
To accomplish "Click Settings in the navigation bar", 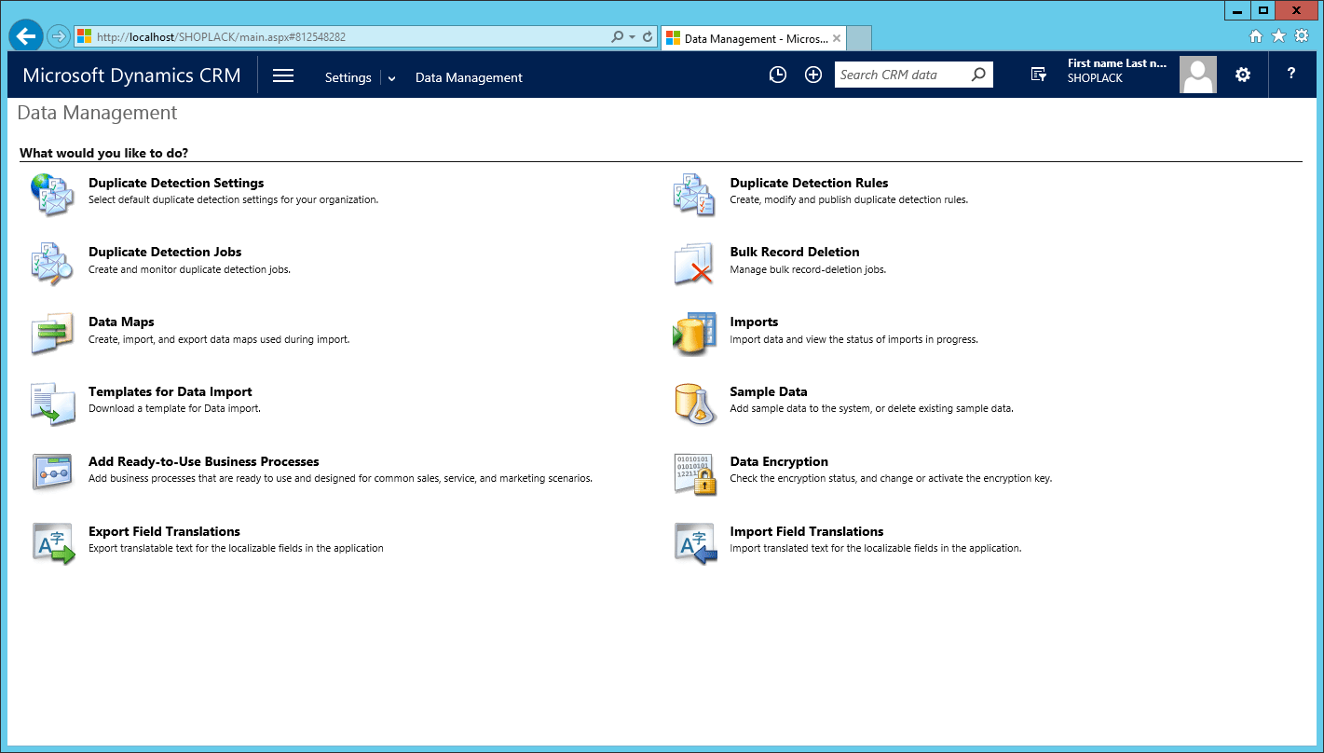I will (x=348, y=77).
